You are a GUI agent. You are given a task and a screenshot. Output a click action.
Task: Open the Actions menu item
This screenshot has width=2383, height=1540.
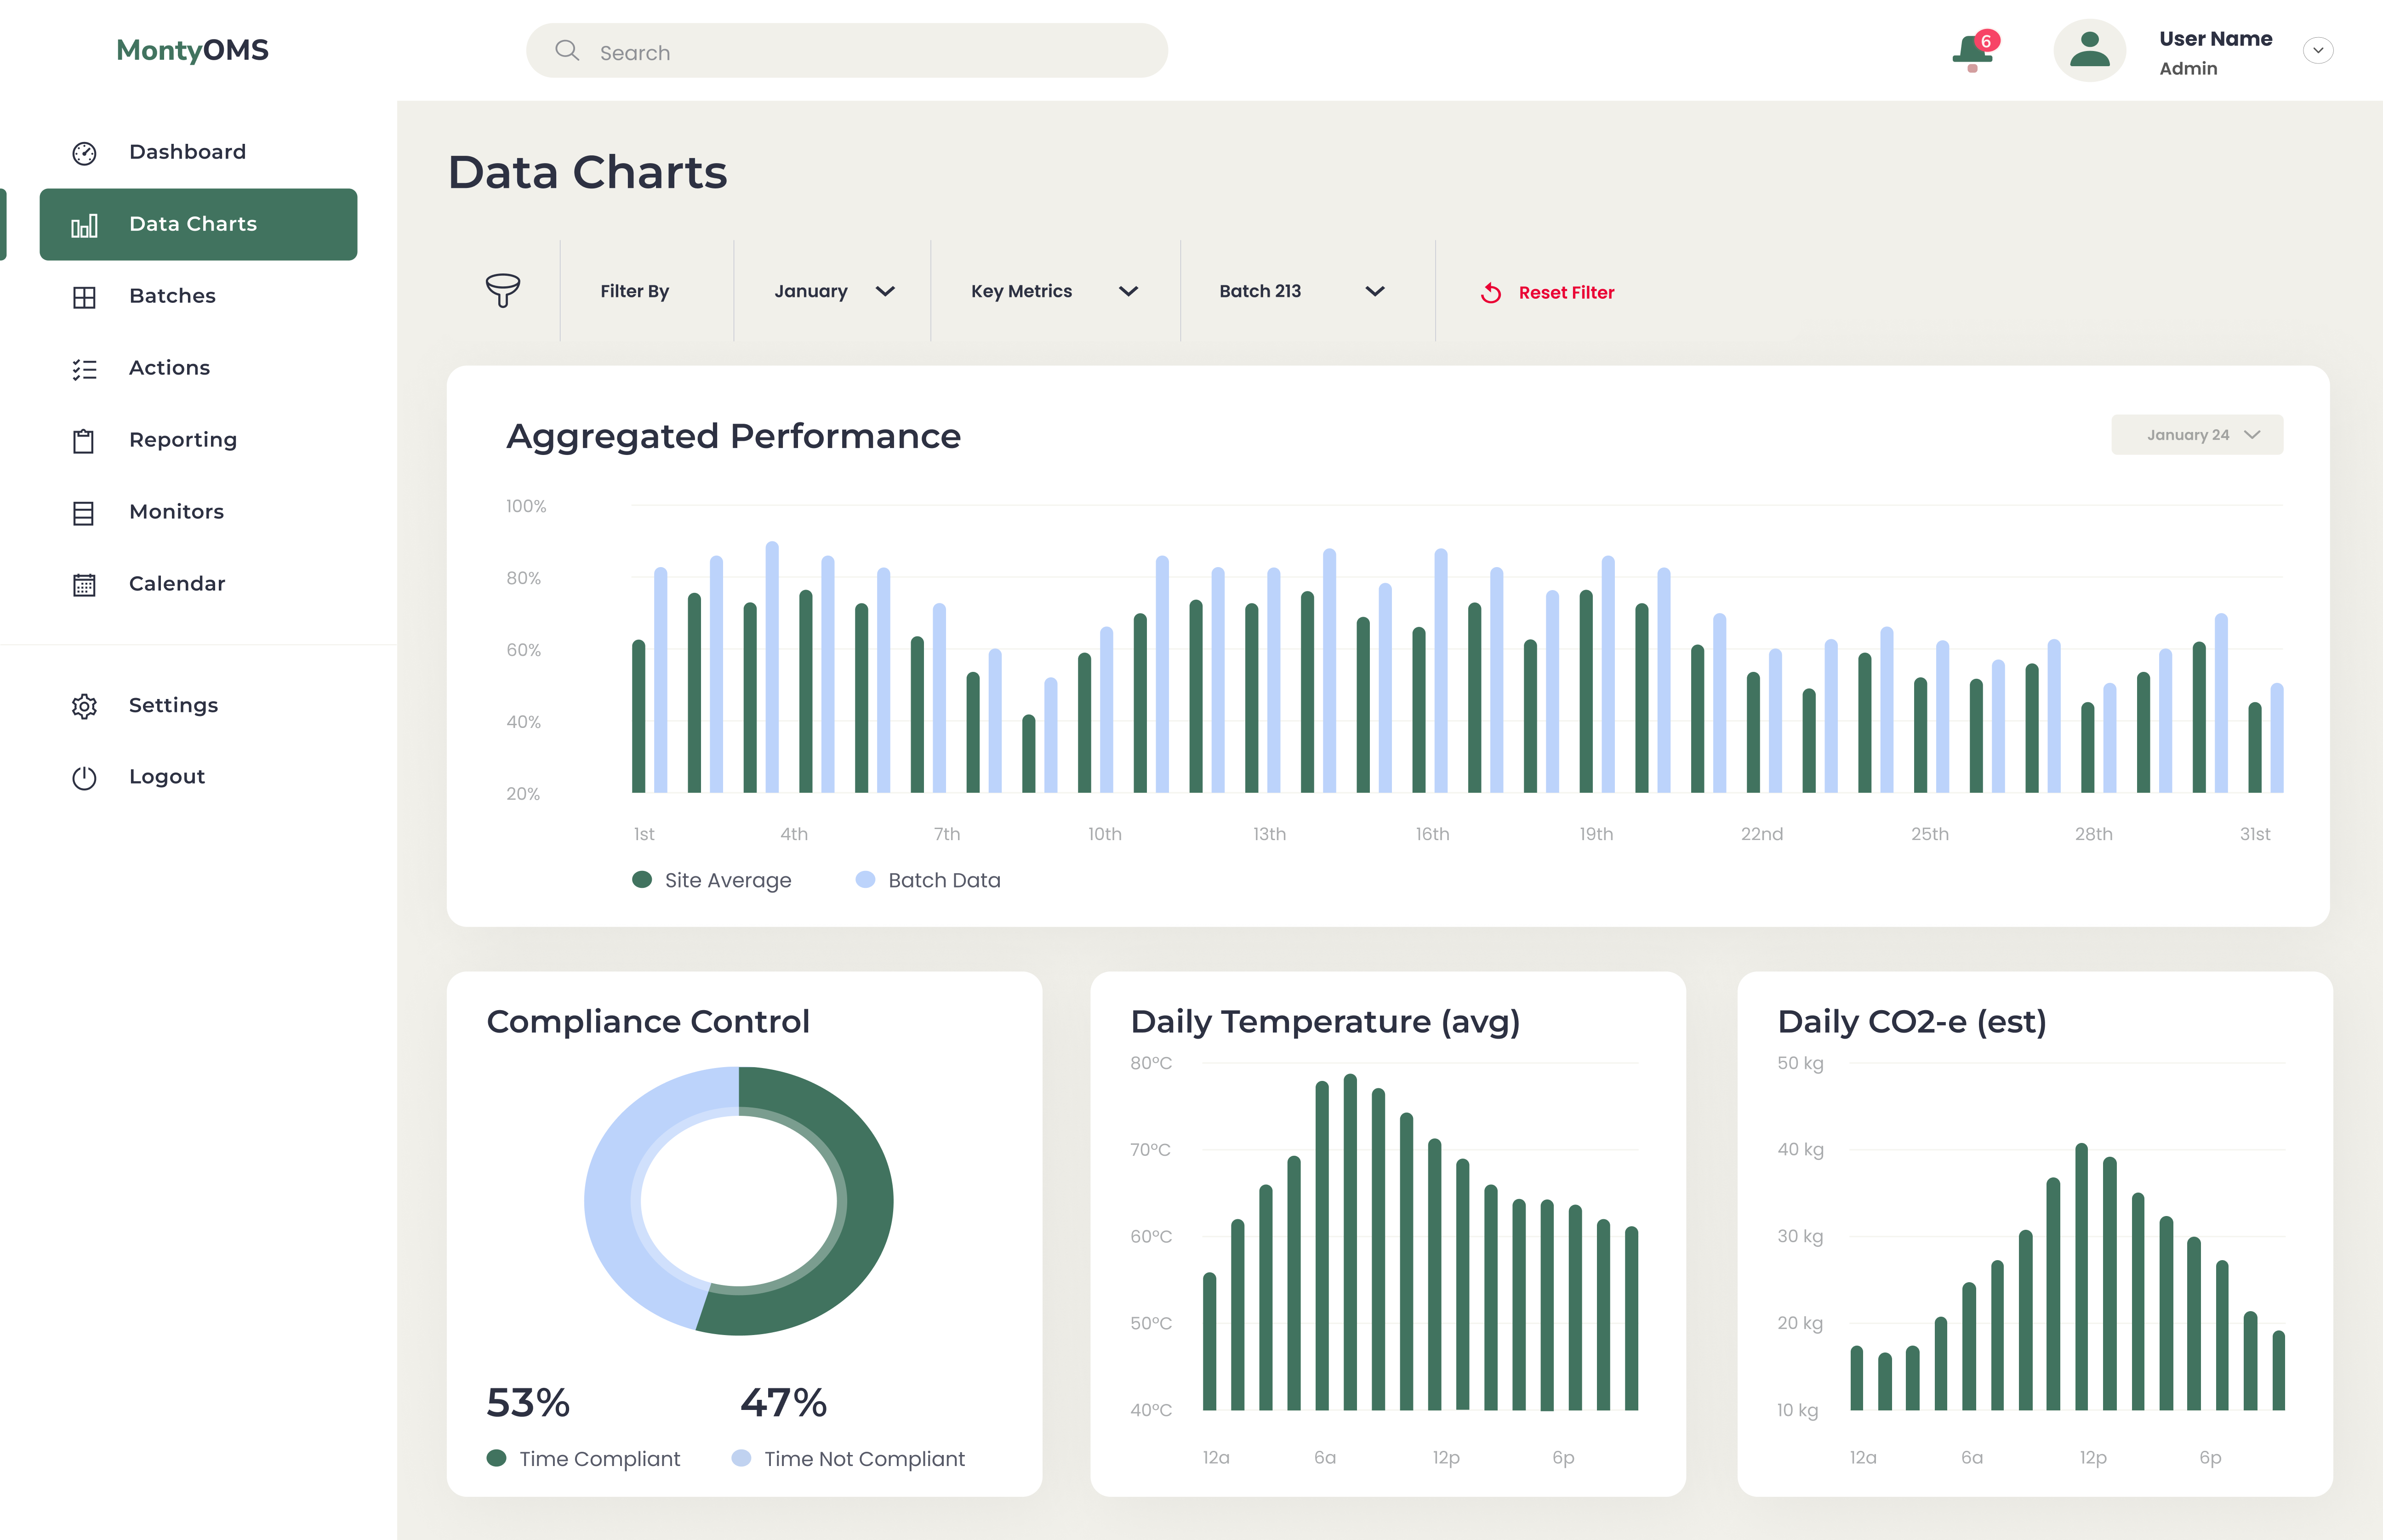click(x=198, y=368)
